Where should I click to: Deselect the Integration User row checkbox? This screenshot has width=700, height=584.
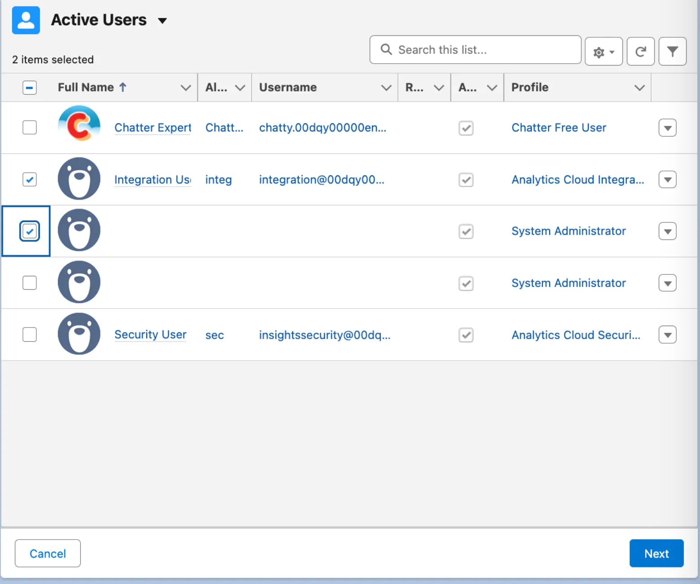click(30, 179)
